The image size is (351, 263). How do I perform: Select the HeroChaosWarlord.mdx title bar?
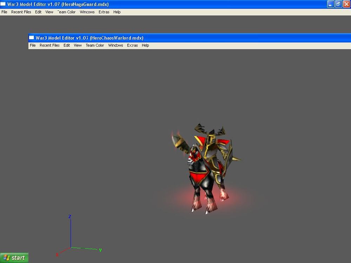click(x=190, y=38)
